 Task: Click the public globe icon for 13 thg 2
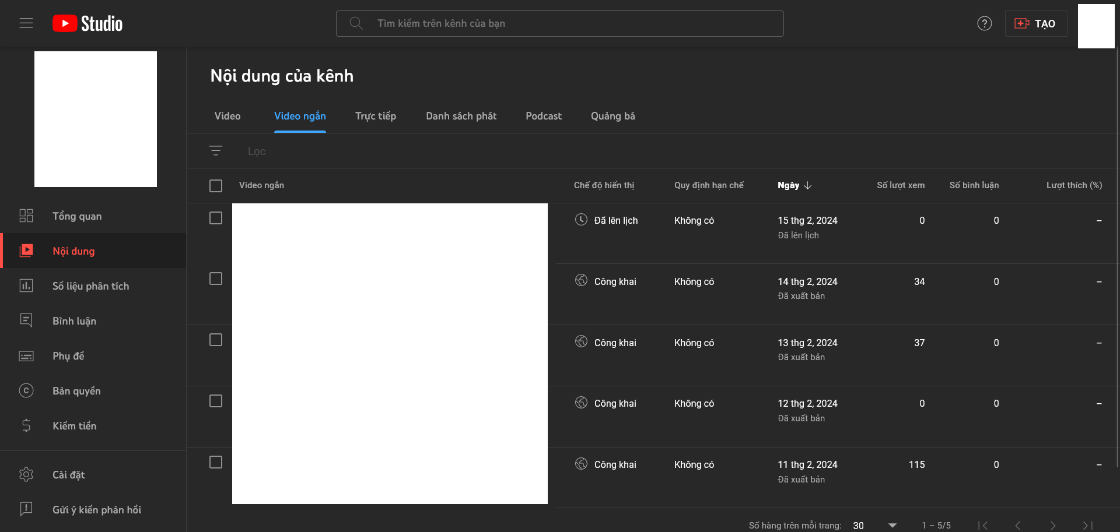click(x=581, y=341)
